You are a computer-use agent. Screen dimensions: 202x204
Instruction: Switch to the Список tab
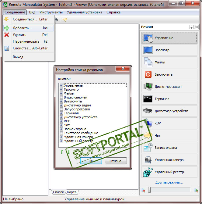click(x=58, y=192)
